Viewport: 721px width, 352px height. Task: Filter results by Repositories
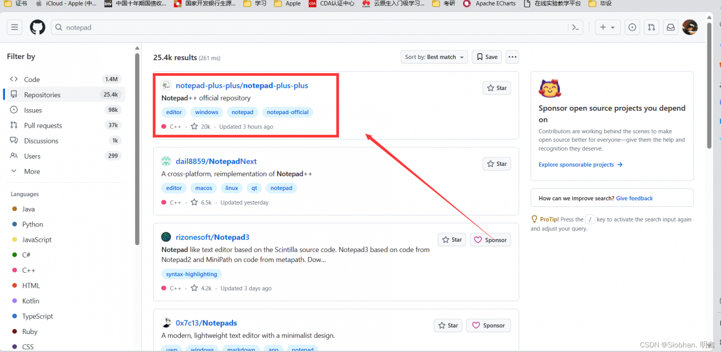pos(65,94)
